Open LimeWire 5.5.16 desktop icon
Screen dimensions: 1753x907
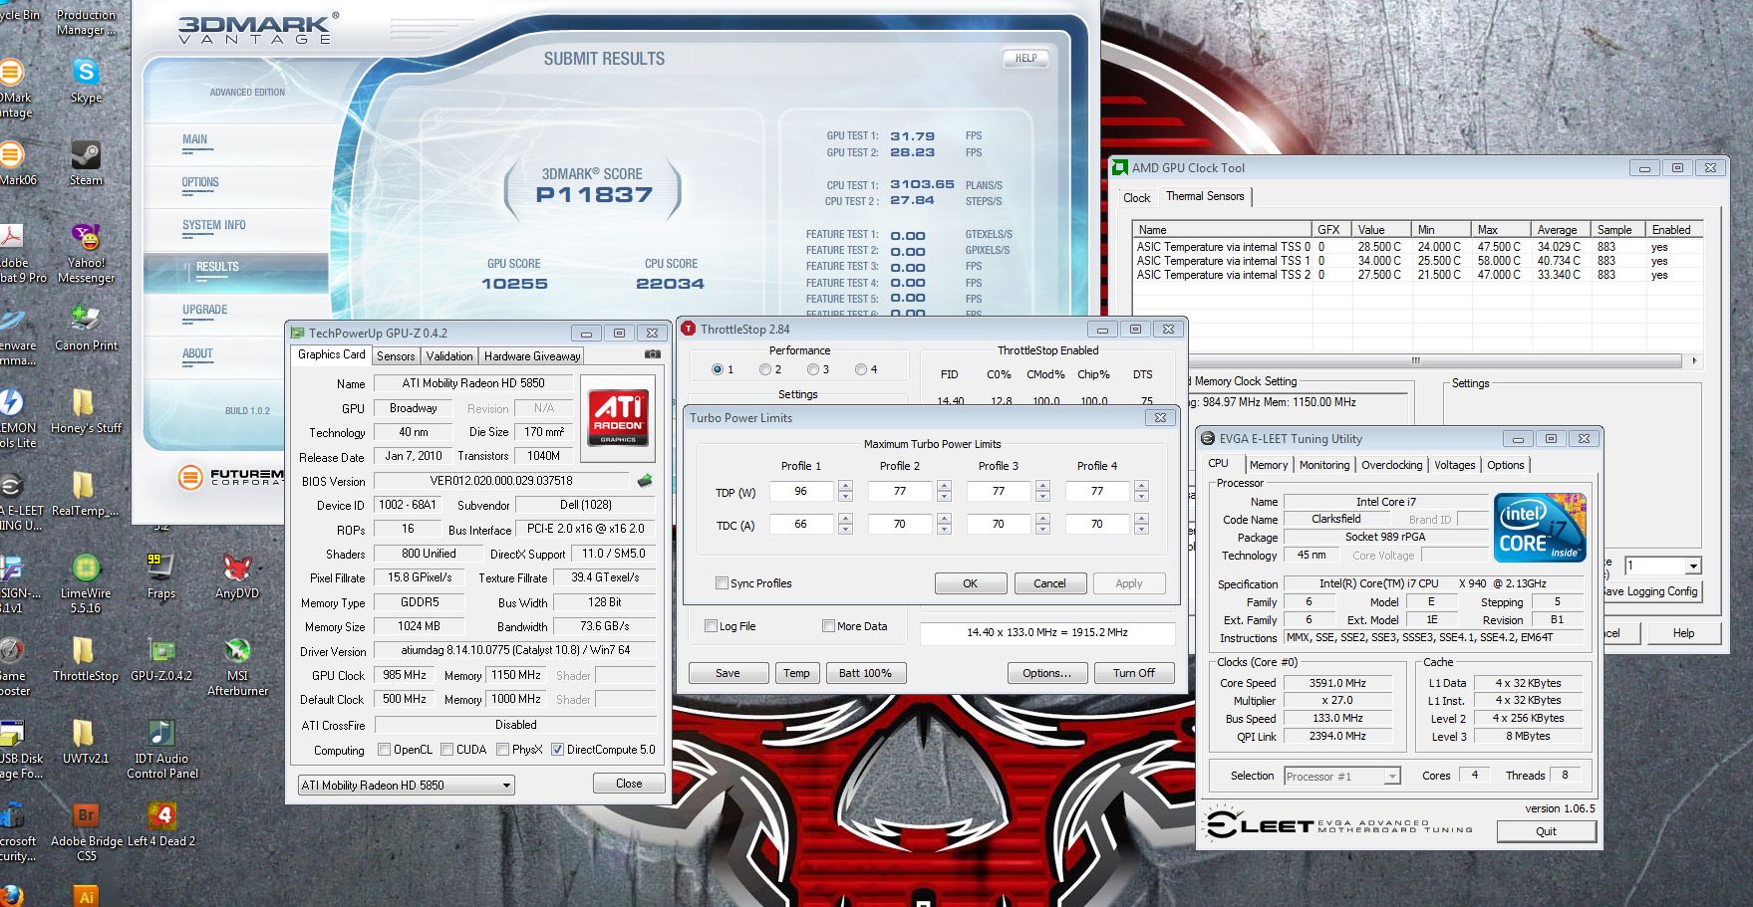click(86, 569)
